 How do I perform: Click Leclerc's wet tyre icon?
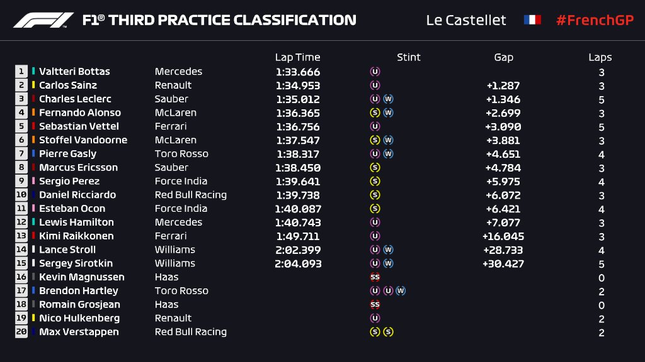388,99
